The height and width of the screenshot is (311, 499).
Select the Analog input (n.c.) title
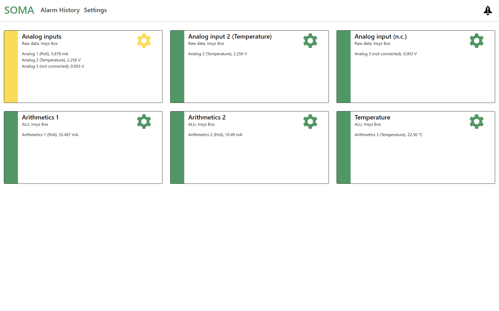click(380, 37)
